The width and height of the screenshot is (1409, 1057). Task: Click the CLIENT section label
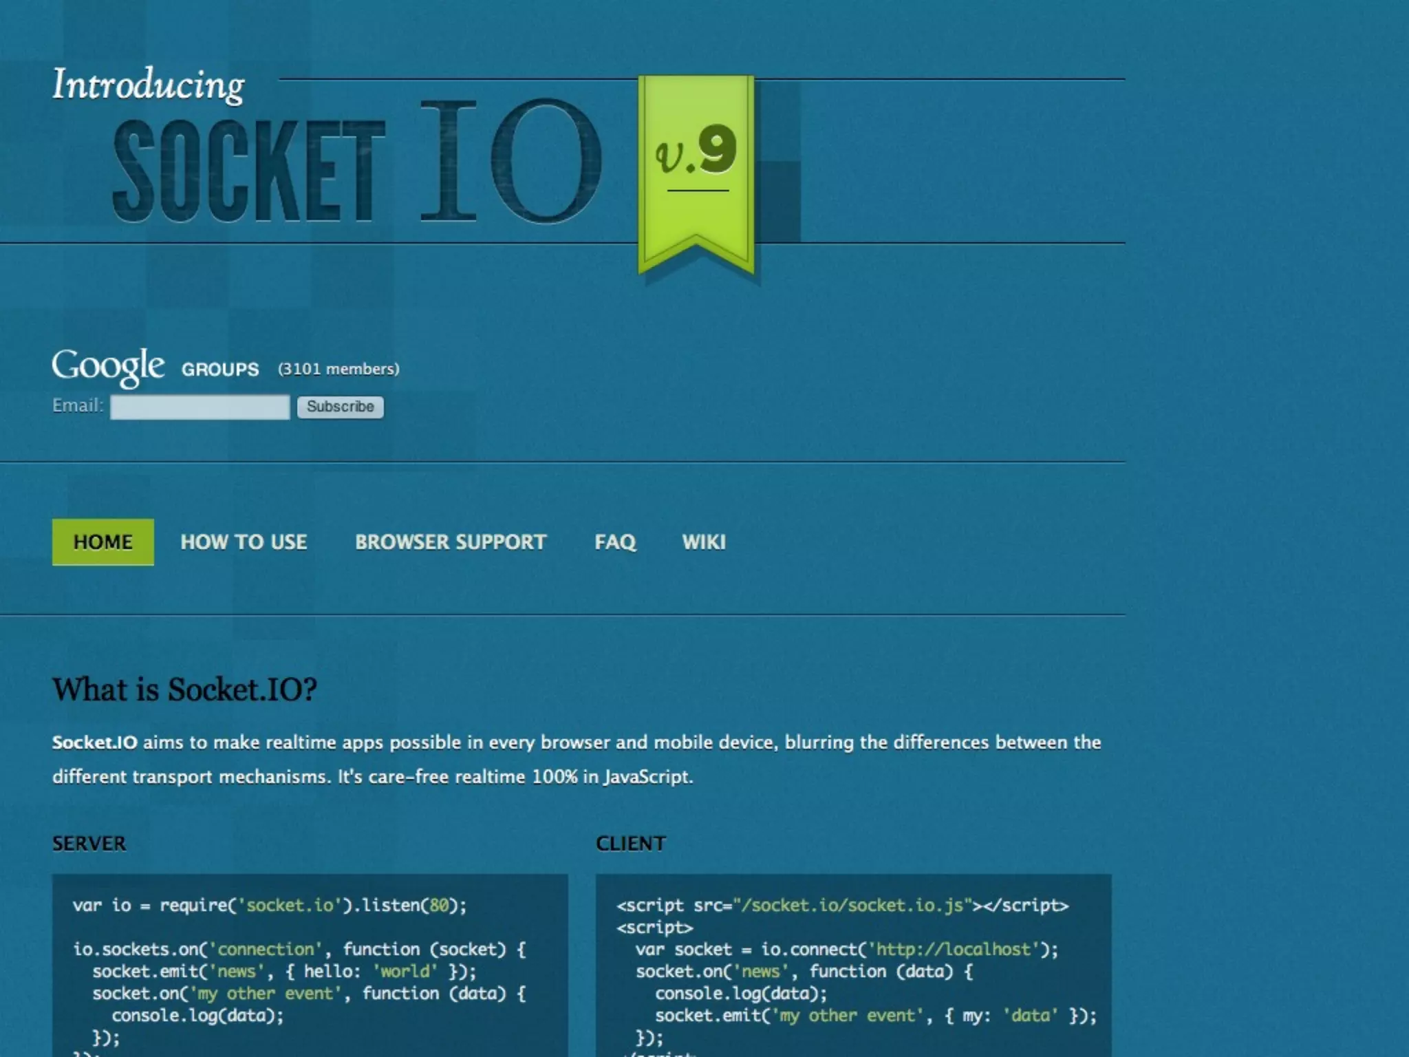[x=630, y=844]
